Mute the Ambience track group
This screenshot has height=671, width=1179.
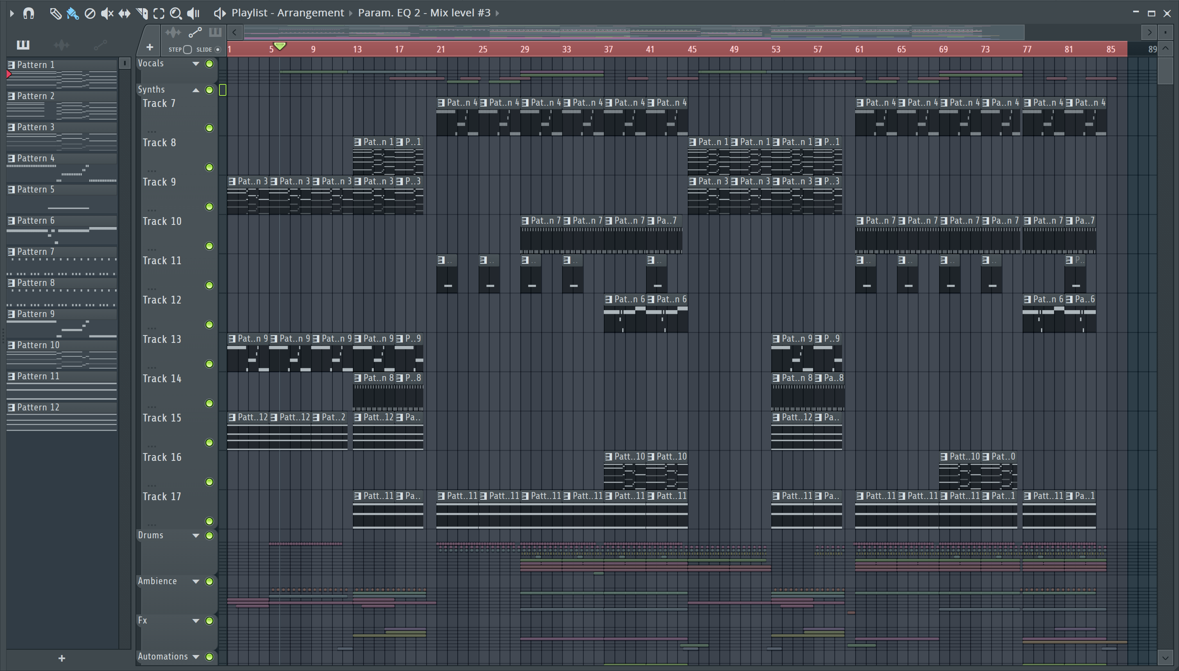pos(210,582)
